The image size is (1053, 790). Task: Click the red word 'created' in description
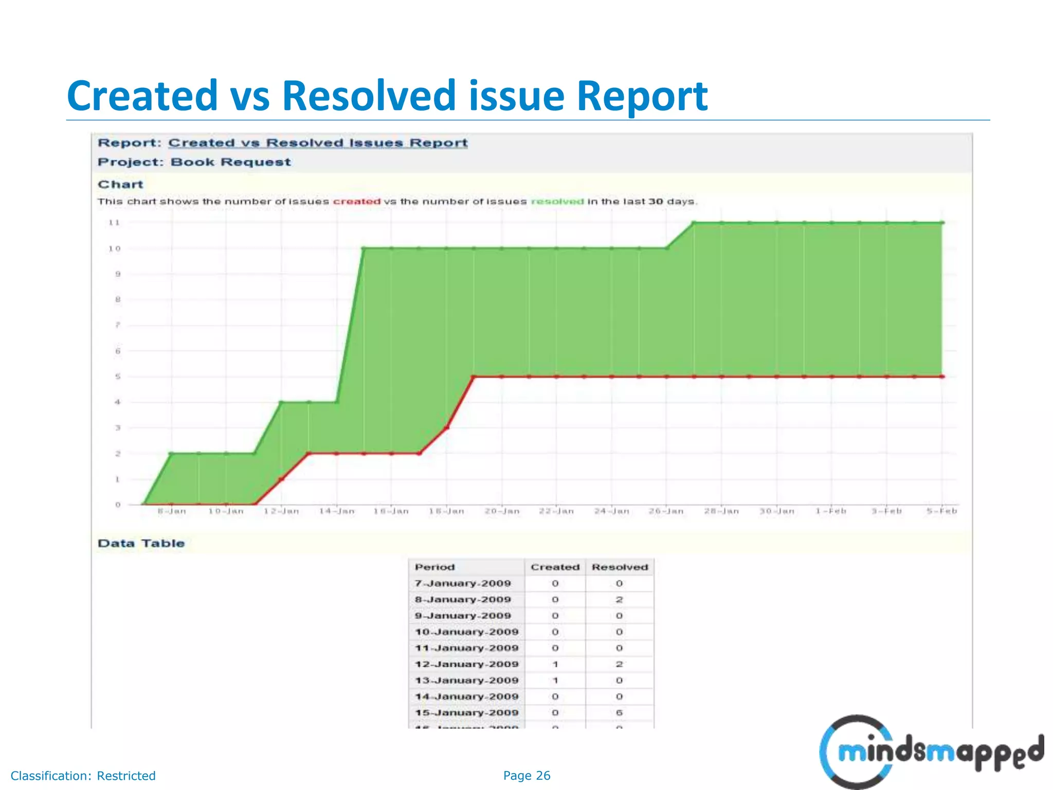tap(356, 202)
